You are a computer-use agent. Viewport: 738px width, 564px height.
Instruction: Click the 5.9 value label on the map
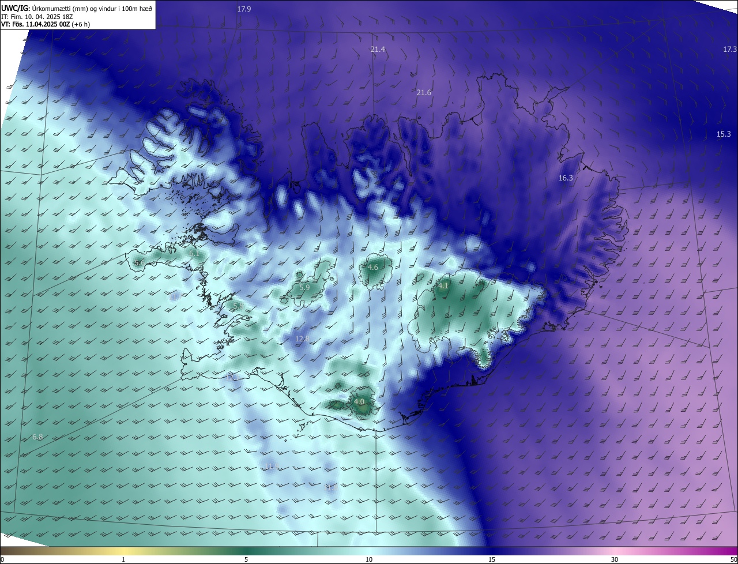304,287
